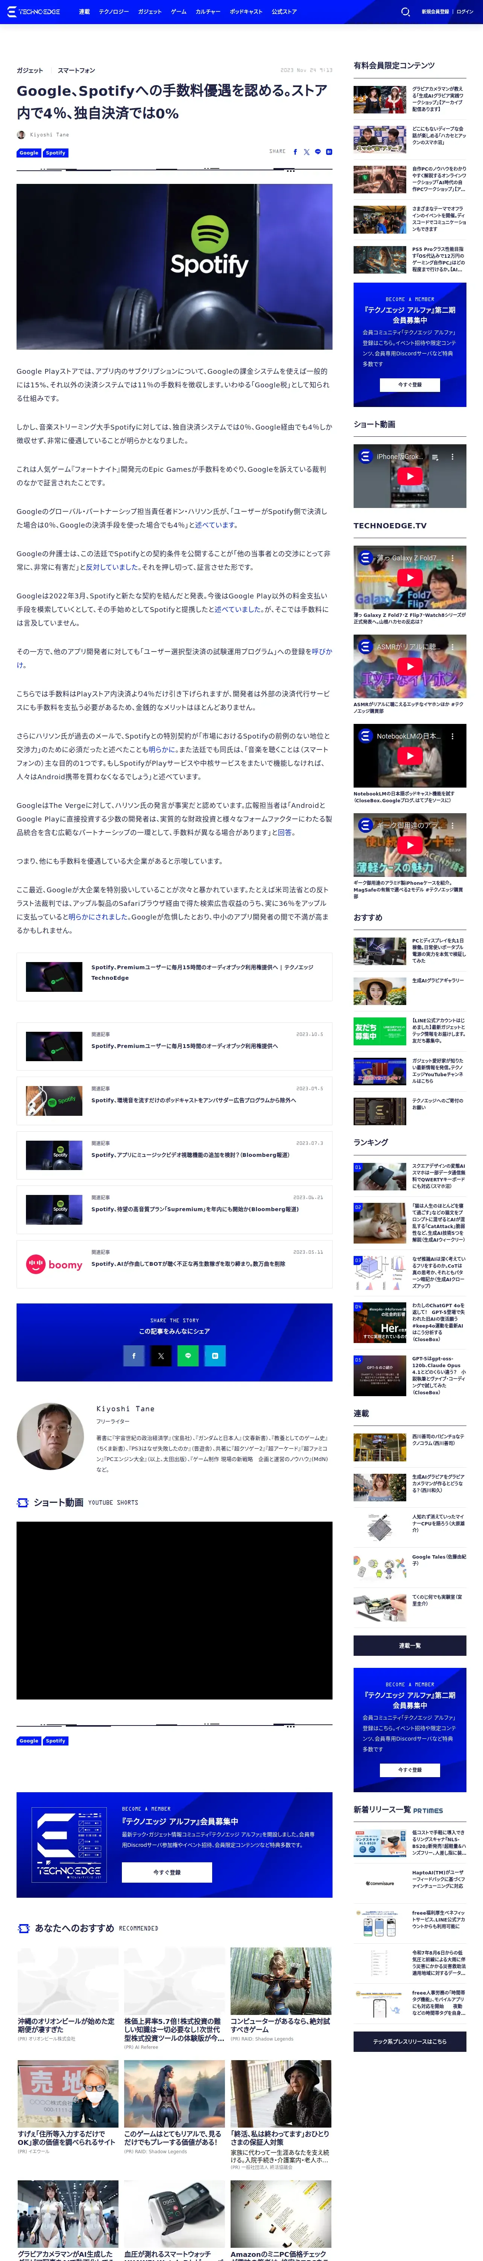Open related article dated 2023.10.5

tap(175, 1046)
